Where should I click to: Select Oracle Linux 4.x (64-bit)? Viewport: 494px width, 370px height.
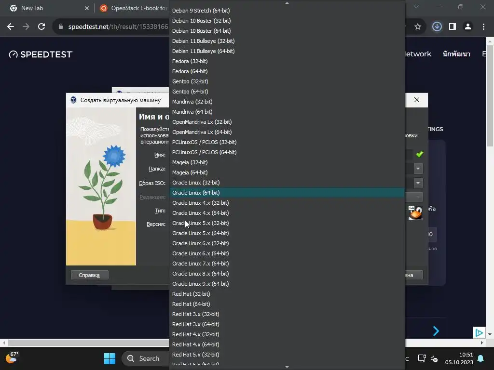tap(287, 212)
